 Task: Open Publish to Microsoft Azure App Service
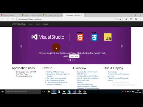[118, 79]
